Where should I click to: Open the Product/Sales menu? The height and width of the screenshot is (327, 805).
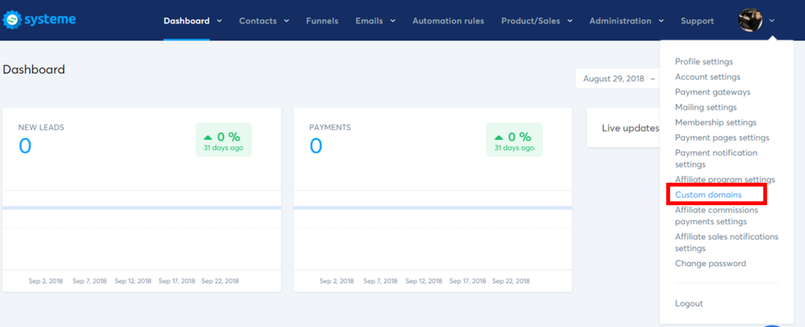click(531, 21)
